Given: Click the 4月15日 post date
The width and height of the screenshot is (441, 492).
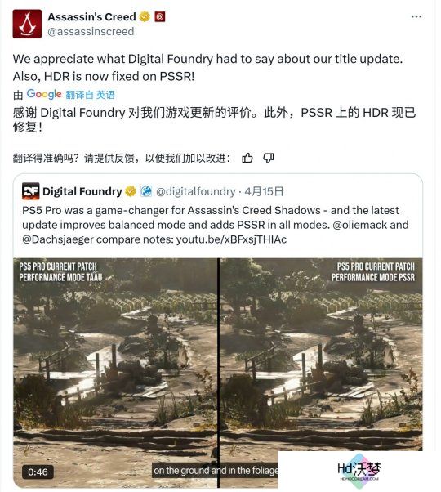Looking at the screenshot, I should point(264,191).
